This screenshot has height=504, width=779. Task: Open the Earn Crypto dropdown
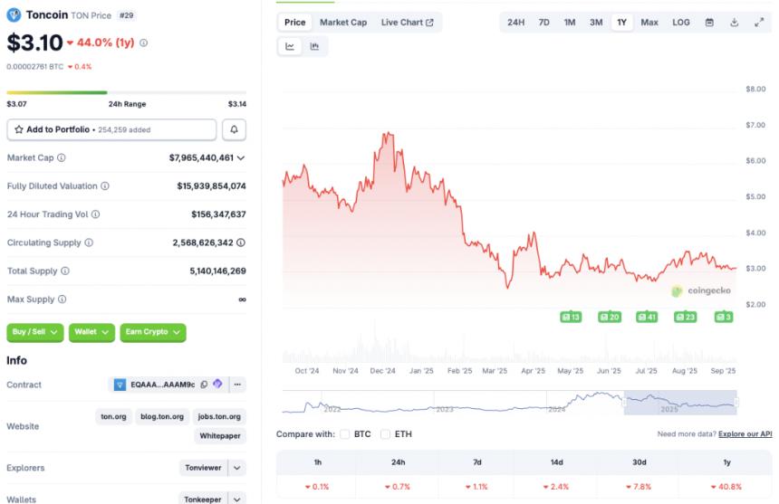152,332
